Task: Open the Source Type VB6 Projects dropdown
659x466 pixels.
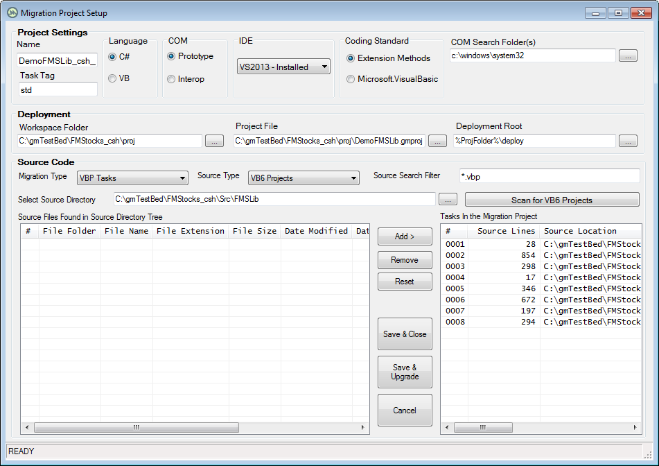Action: [304, 178]
